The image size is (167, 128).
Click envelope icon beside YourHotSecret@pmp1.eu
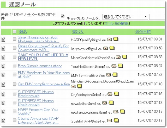point(114,66)
